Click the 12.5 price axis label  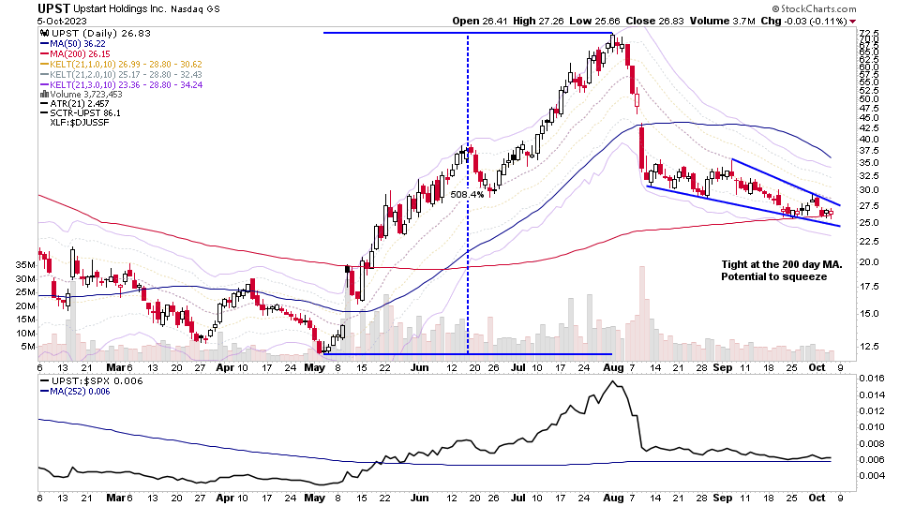click(869, 347)
